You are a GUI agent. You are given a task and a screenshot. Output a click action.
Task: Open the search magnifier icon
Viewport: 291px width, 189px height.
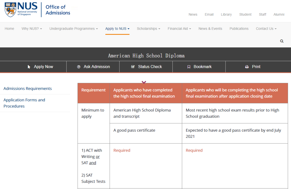(x=282, y=41)
